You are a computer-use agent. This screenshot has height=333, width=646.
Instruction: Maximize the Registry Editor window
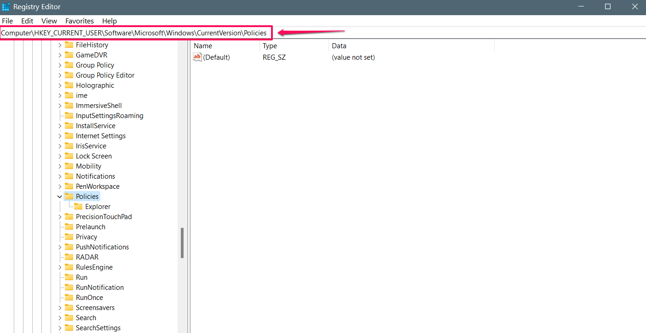[x=608, y=6]
